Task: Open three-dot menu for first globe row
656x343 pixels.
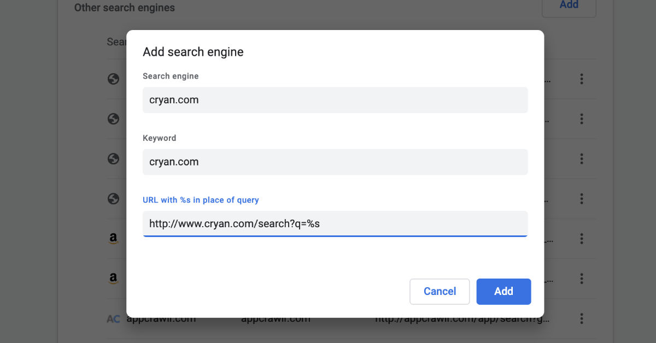Action: point(582,79)
